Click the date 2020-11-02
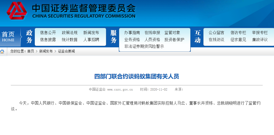This screenshot has height=135, width=274. point(158,90)
